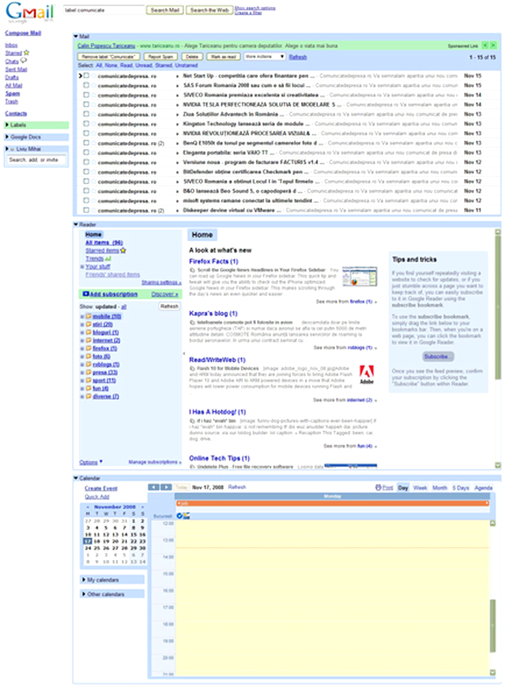This screenshot has height=687, width=512.
Task: Open the Firefox Facts article thumbnail
Action: [x=360, y=277]
